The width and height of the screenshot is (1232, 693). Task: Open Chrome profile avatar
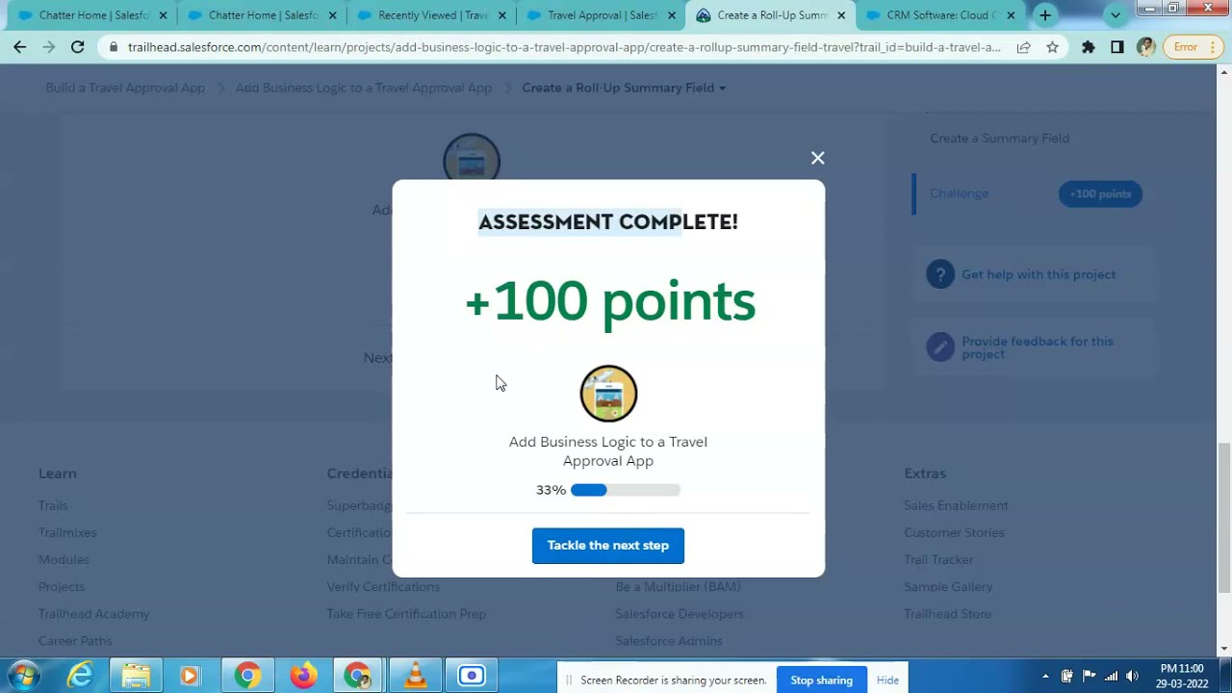(x=1145, y=47)
